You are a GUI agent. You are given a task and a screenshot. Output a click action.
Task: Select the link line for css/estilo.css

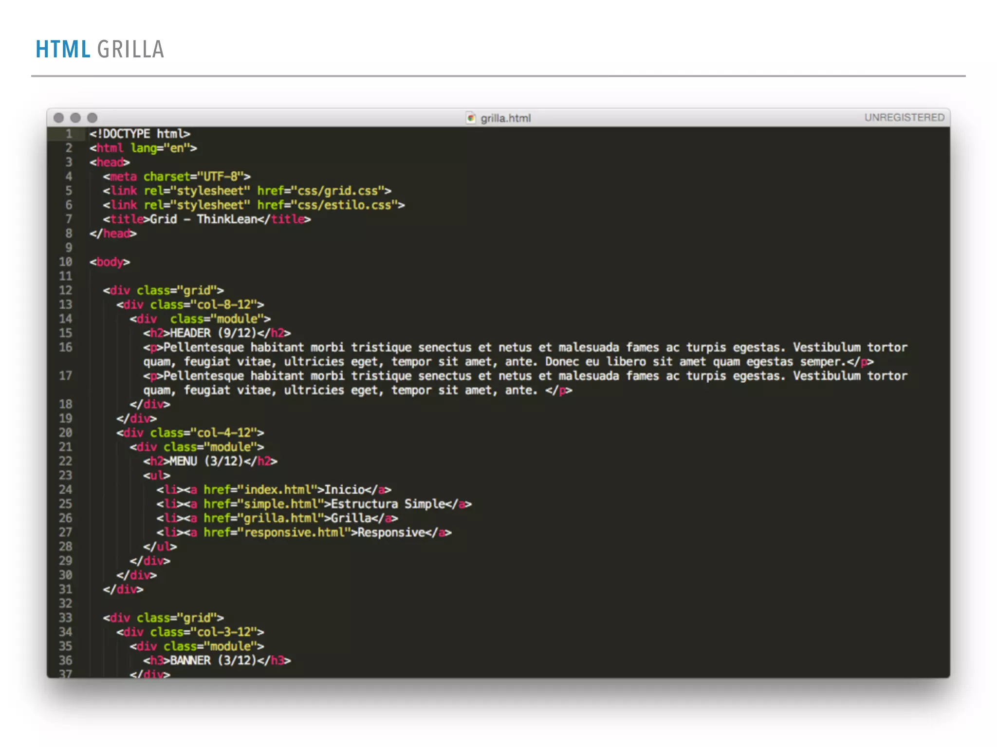(254, 205)
